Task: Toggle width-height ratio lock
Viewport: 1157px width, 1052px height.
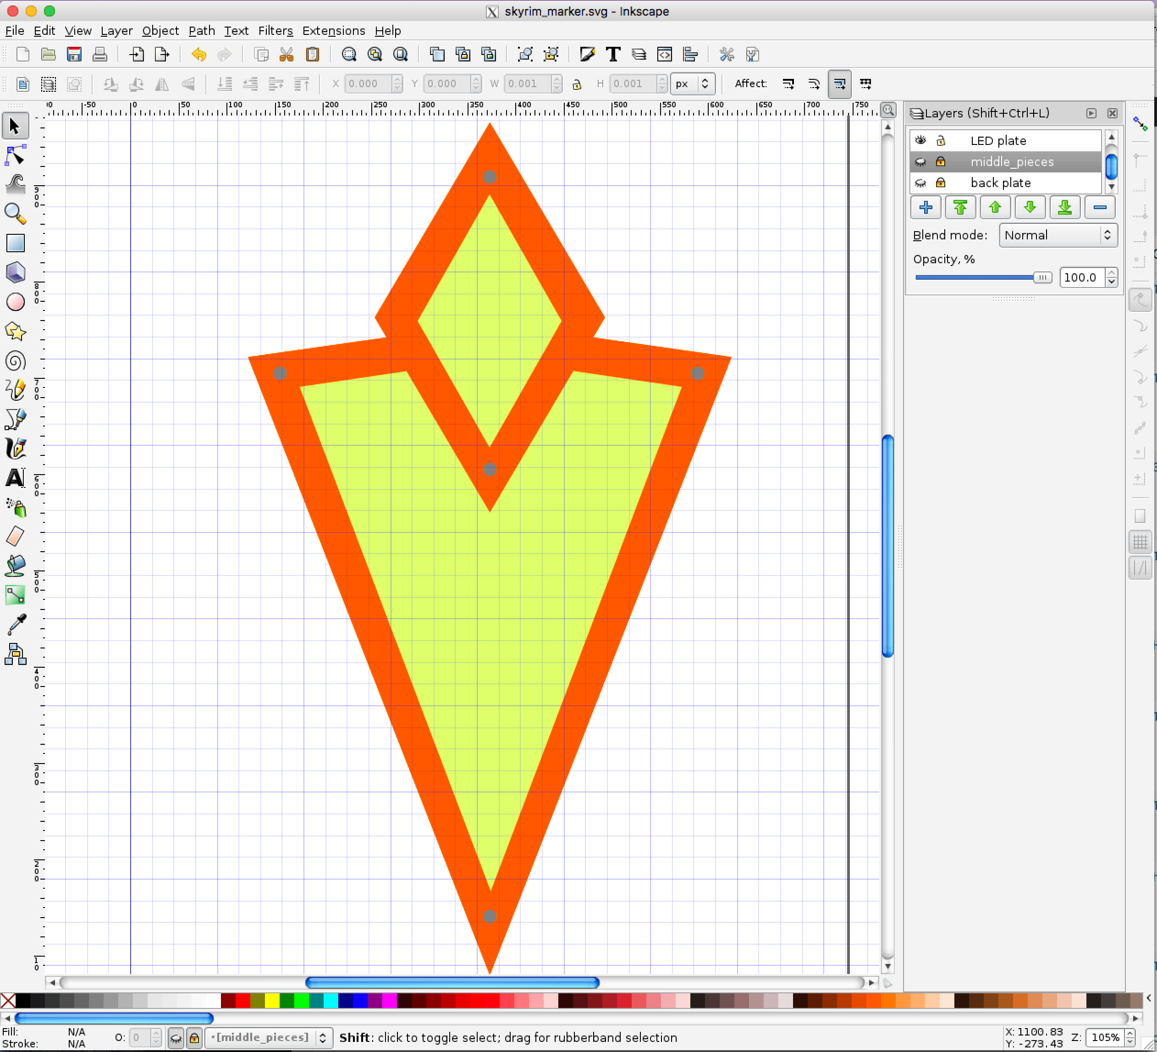Action: [577, 84]
